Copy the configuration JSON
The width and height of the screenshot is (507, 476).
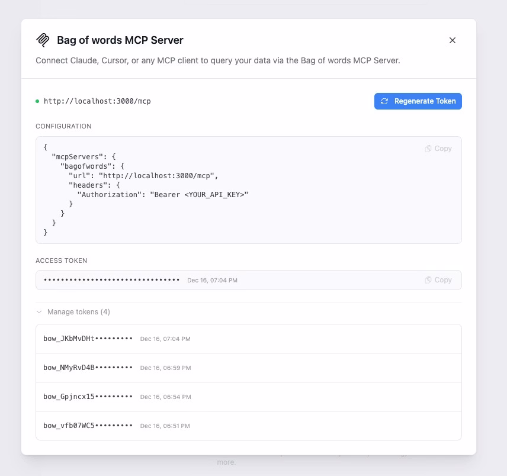coord(438,149)
